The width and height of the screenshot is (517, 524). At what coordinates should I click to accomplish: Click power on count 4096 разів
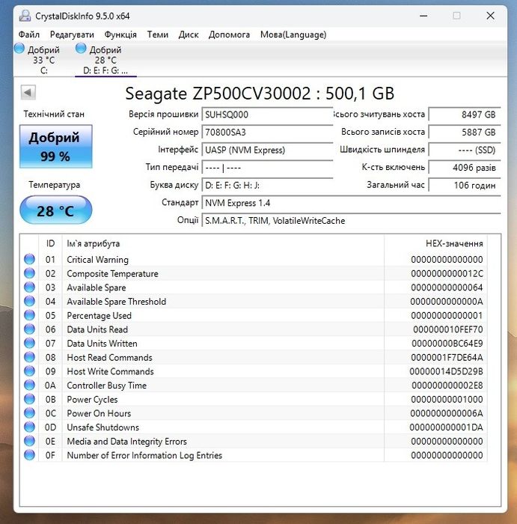[x=465, y=168]
